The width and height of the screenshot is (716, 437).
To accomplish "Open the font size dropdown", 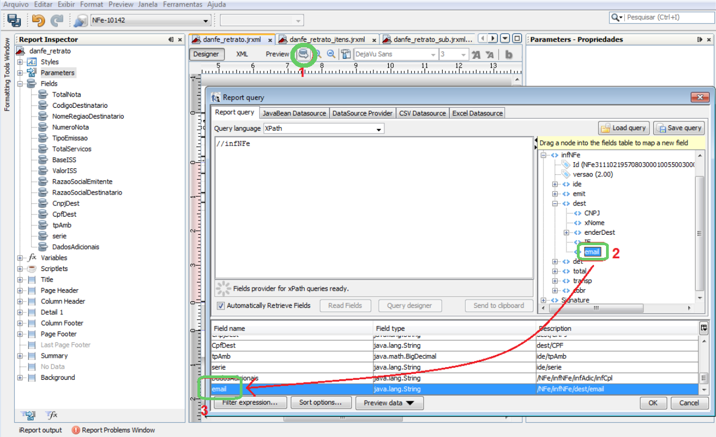I will (464, 54).
